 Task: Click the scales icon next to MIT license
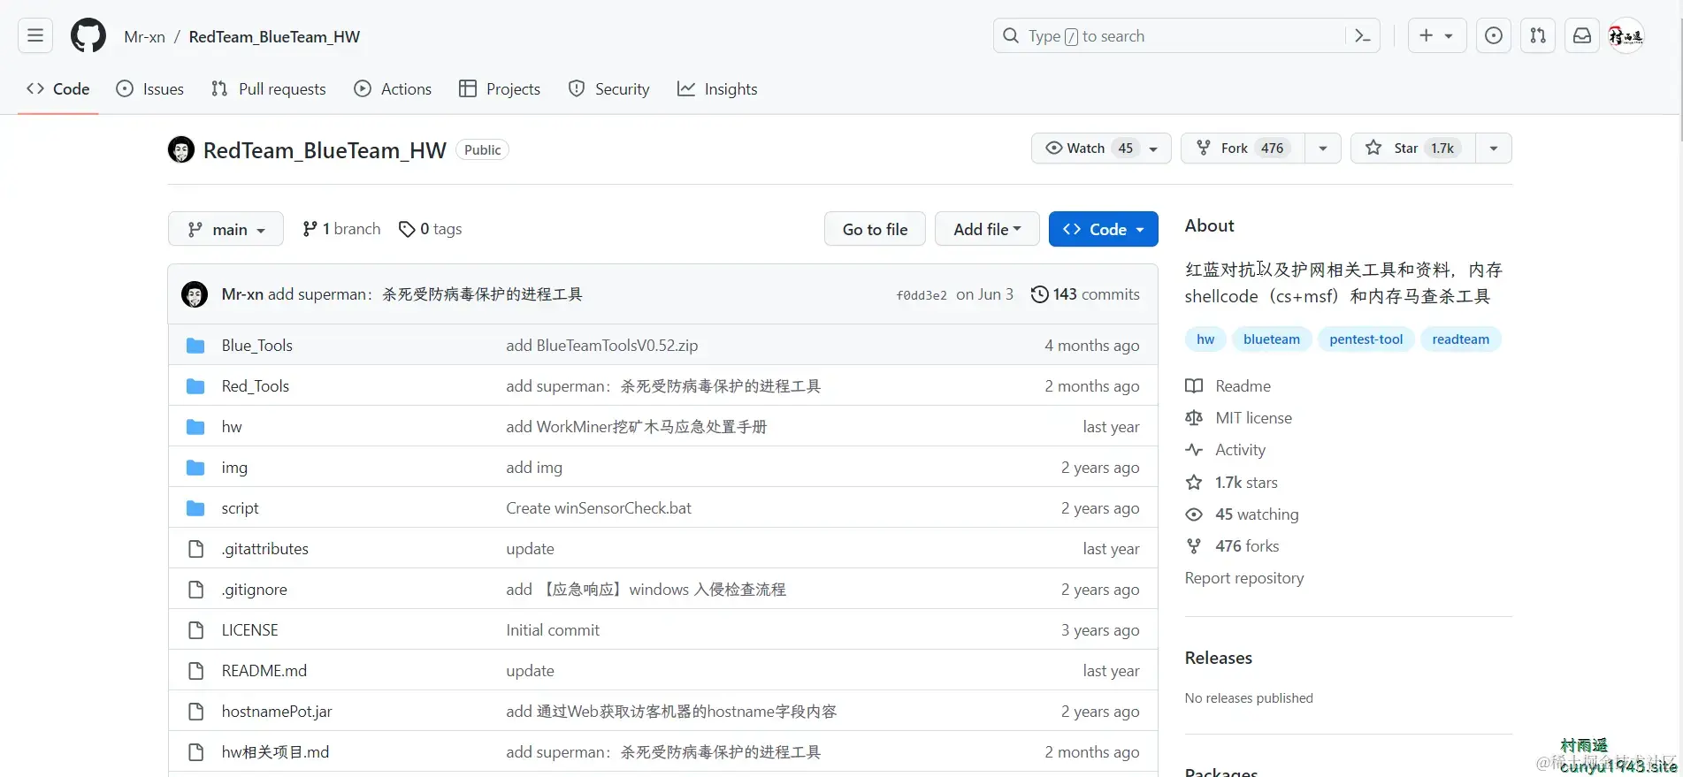click(1194, 418)
